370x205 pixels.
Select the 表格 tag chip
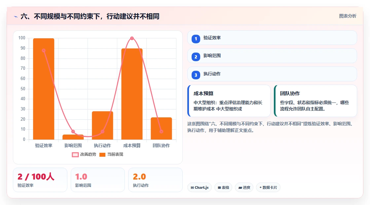click(x=223, y=187)
